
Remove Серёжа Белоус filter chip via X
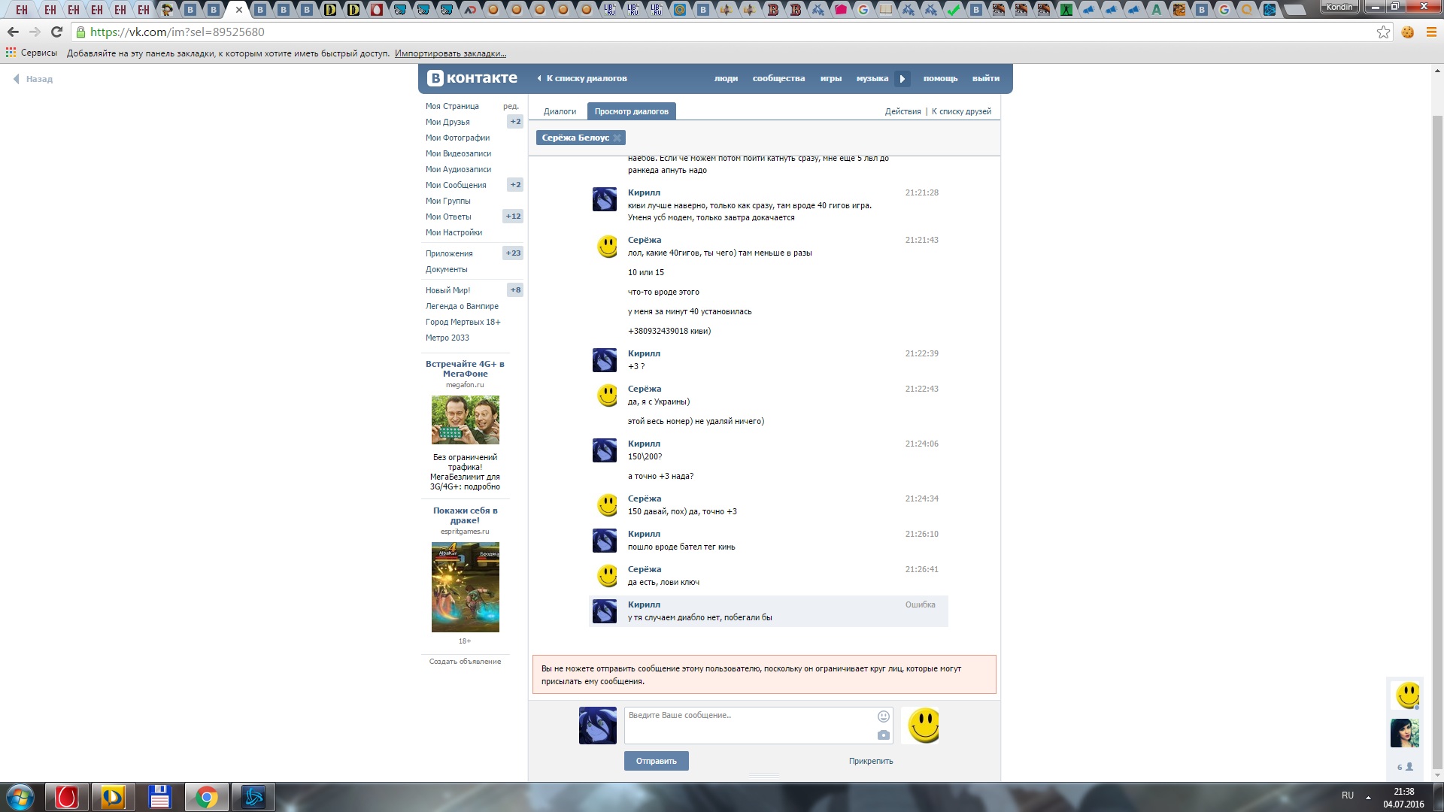coord(617,138)
